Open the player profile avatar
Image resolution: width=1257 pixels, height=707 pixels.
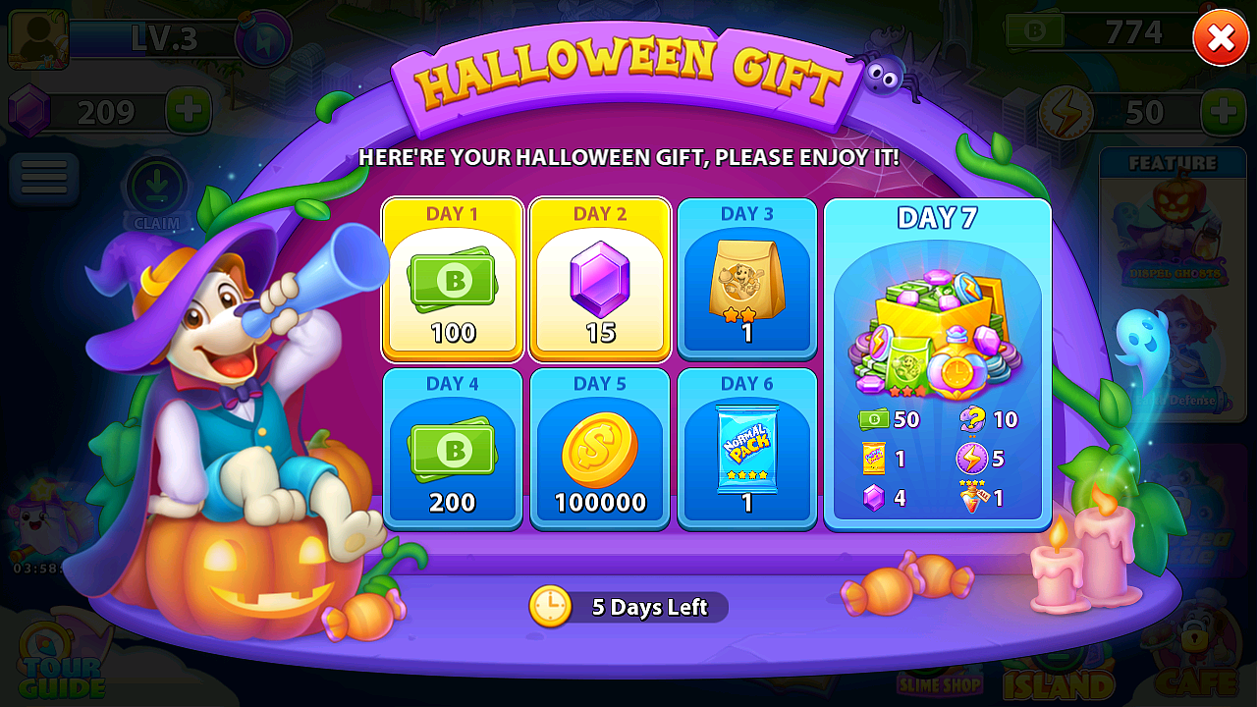(38, 39)
